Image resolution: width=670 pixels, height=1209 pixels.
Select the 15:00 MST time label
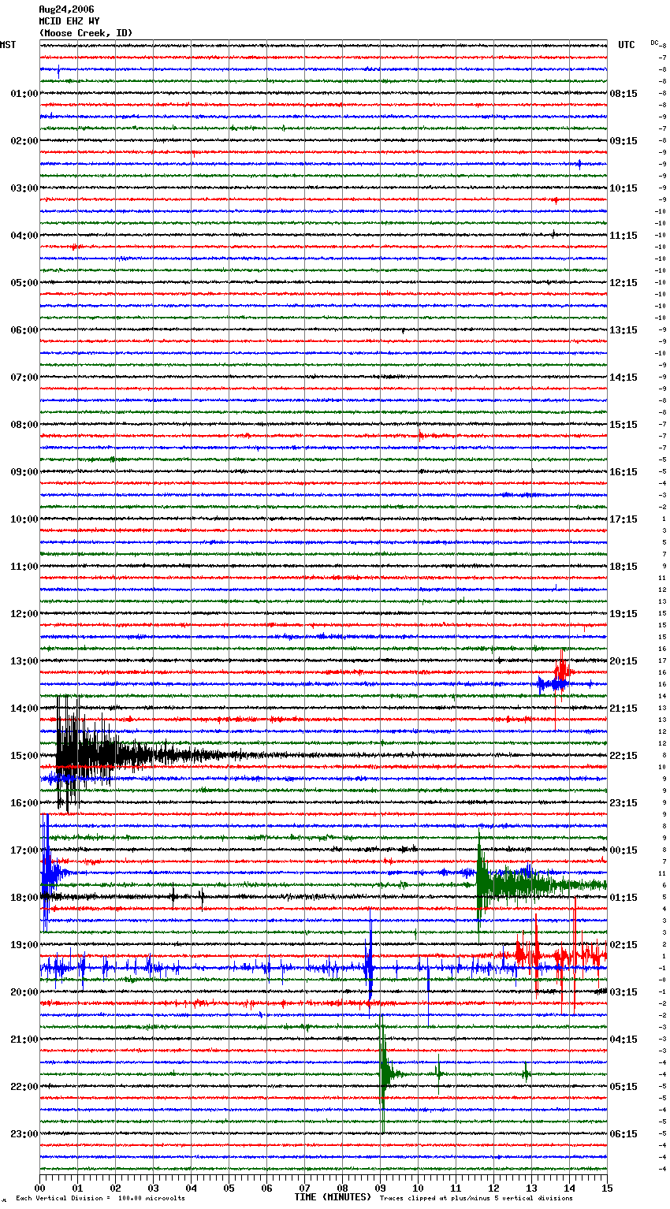[x=24, y=756]
